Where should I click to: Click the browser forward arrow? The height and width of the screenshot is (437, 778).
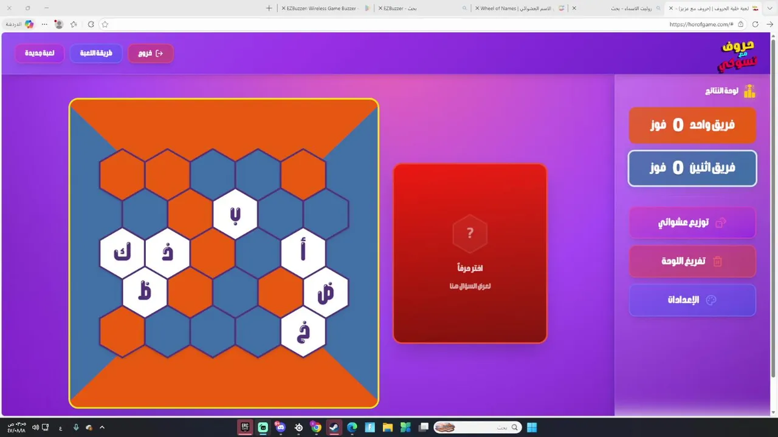click(x=769, y=24)
